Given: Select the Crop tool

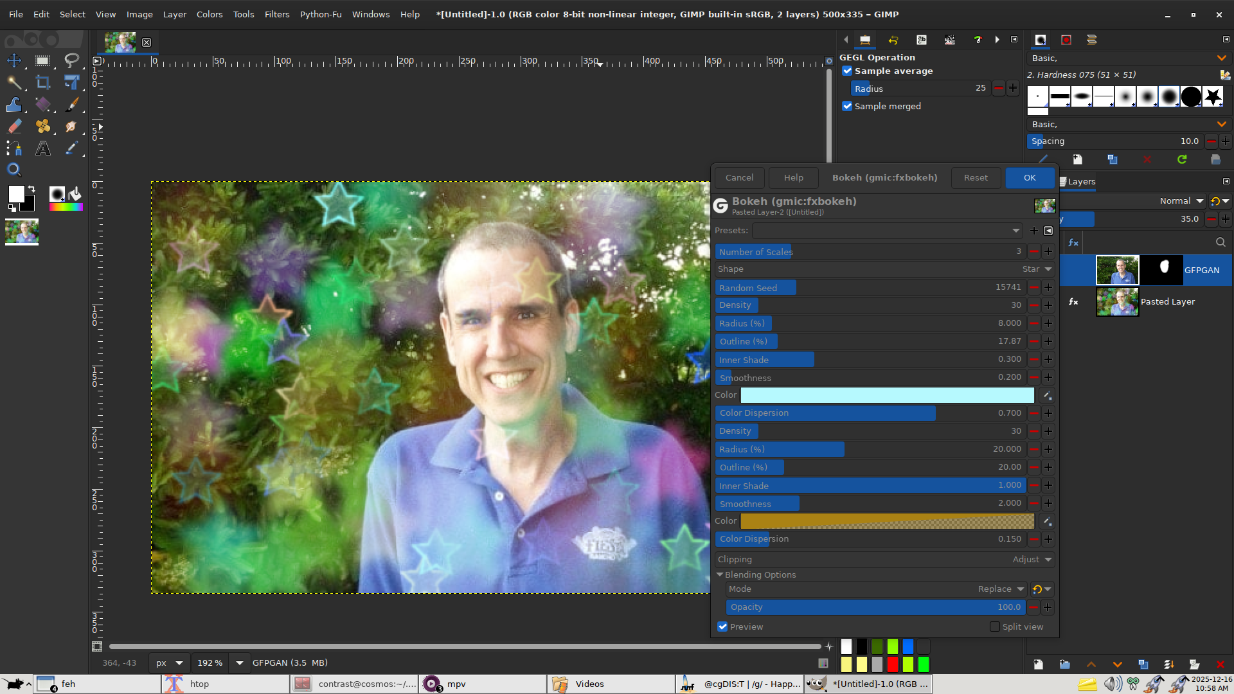Looking at the screenshot, I should click(43, 82).
